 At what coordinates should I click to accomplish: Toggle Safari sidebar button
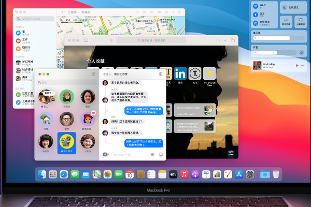[86, 40]
